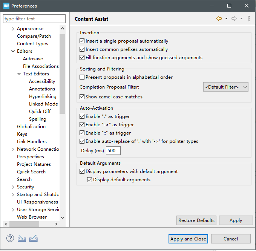
Task: Click the Cancel button
Action: coord(231,239)
